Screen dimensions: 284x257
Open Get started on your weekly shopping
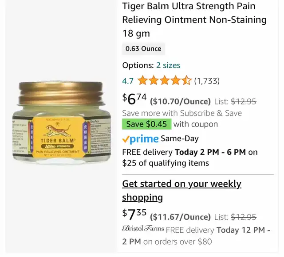pos(181,191)
